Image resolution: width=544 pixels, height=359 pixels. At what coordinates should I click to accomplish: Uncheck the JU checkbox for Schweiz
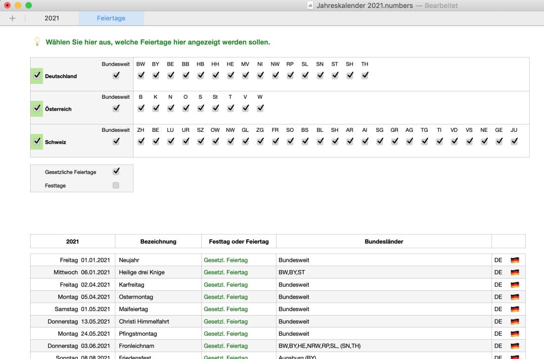point(514,142)
